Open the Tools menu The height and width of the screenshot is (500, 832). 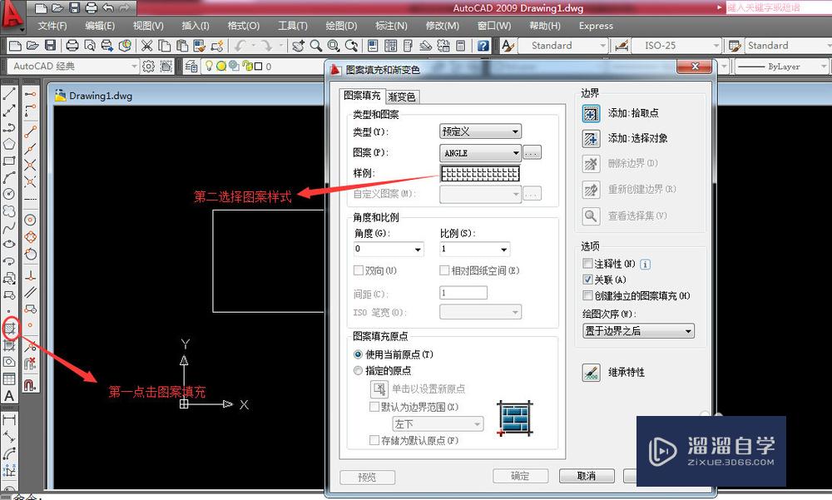click(x=293, y=26)
